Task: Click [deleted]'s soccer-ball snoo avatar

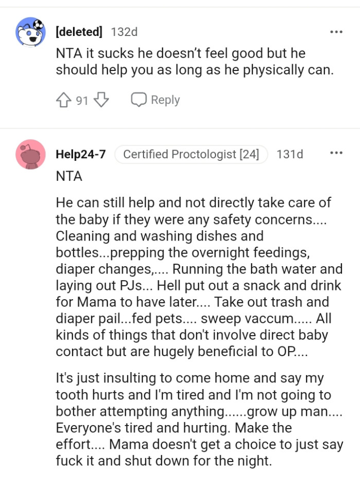Action: (x=29, y=32)
